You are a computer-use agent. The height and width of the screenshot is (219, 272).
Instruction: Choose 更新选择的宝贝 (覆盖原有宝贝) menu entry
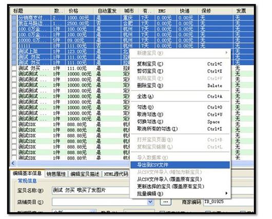click(180, 186)
